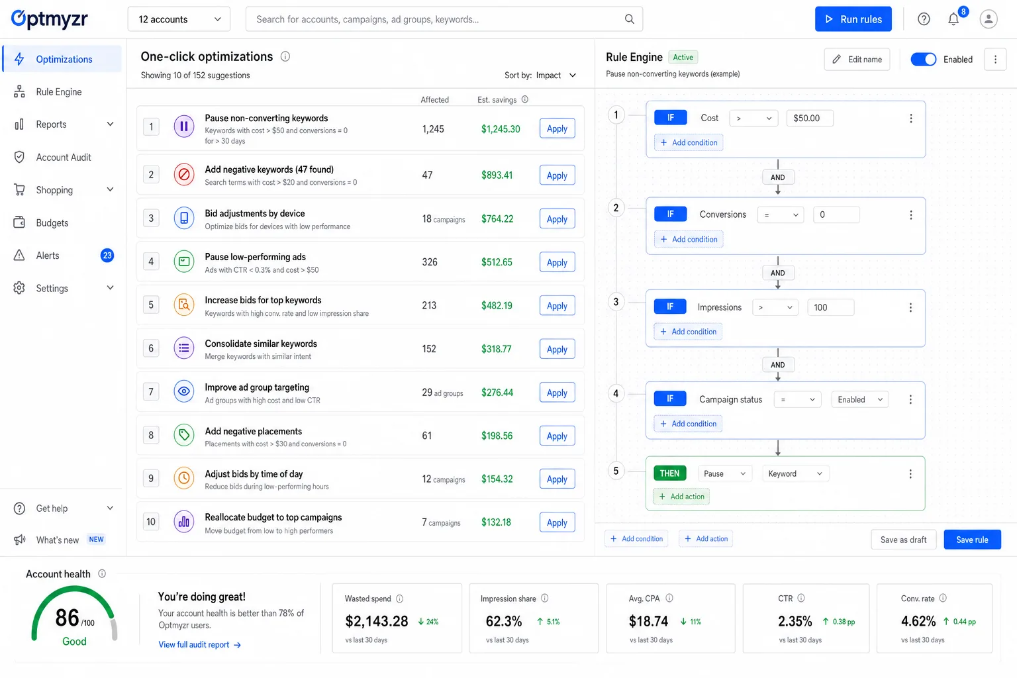Open Account Audit in the sidebar
1017x678 pixels.
[63, 157]
